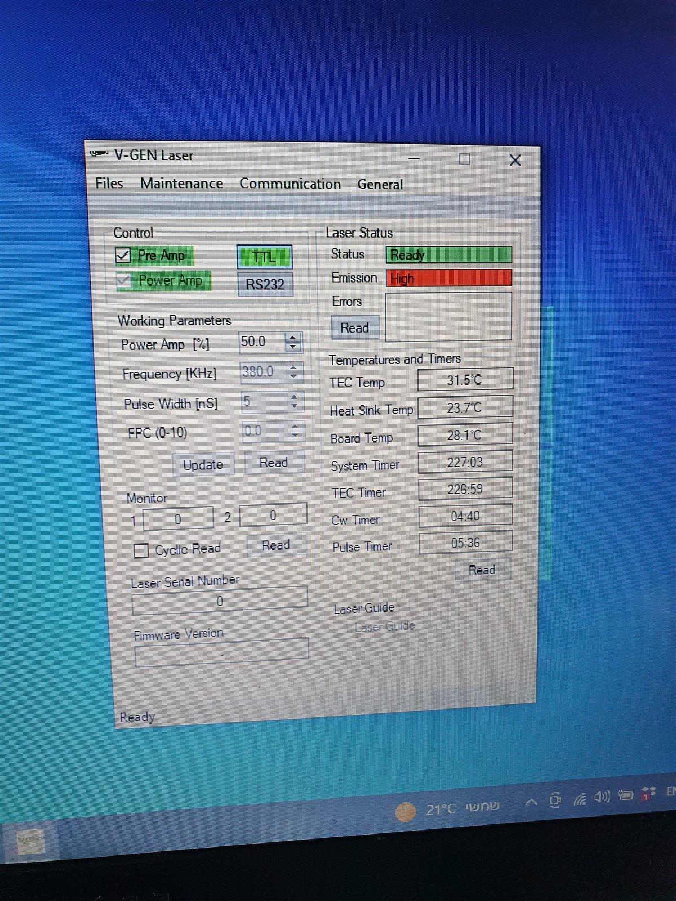Image resolution: width=676 pixels, height=901 pixels.
Task: Open the V-GEN Laser title bar app icon
Action: (99, 153)
